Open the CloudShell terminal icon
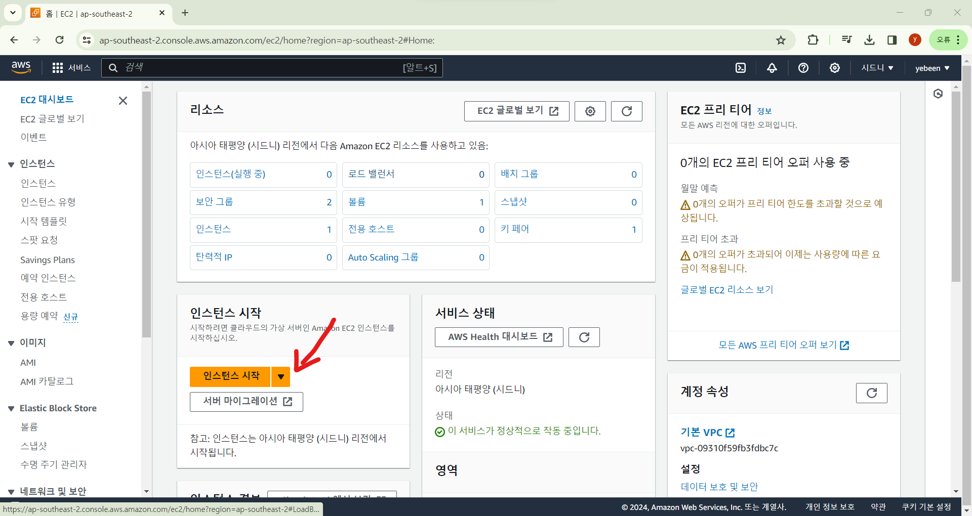This screenshot has width=972, height=516. (741, 68)
